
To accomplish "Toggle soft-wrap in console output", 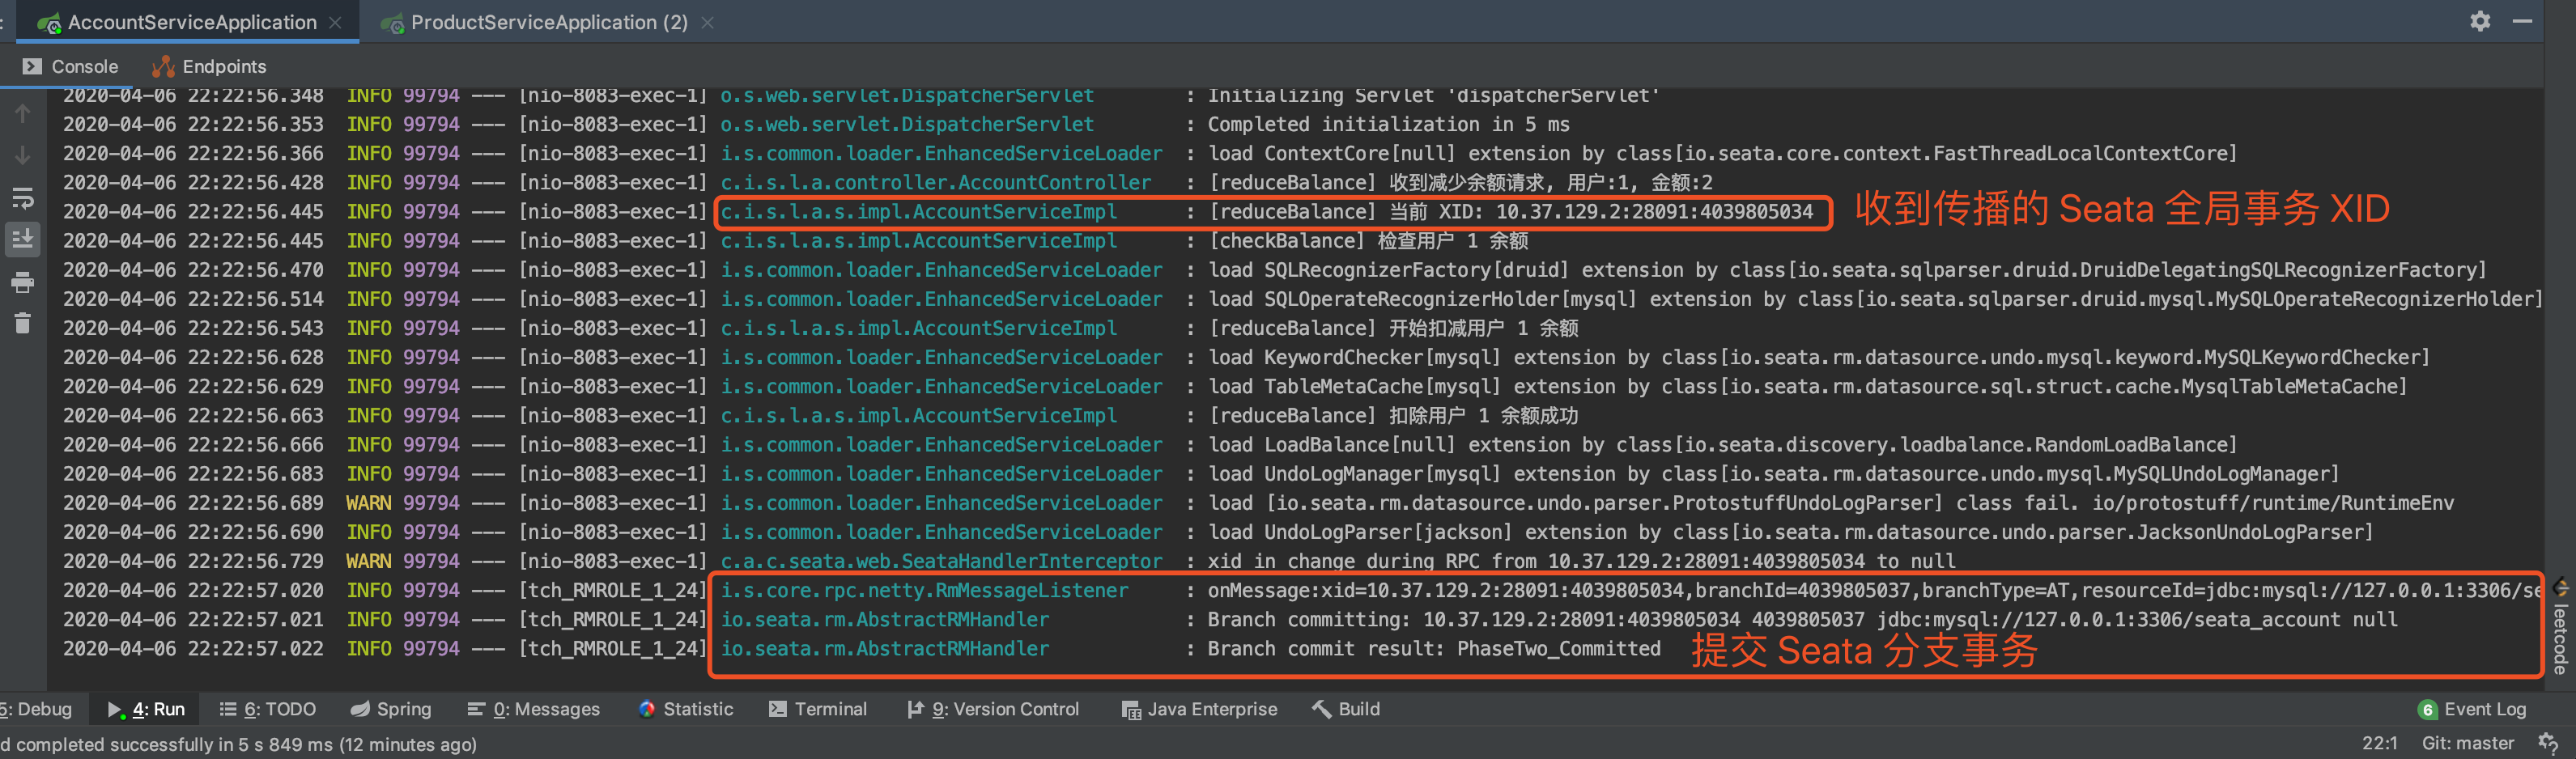I will 22,198.
